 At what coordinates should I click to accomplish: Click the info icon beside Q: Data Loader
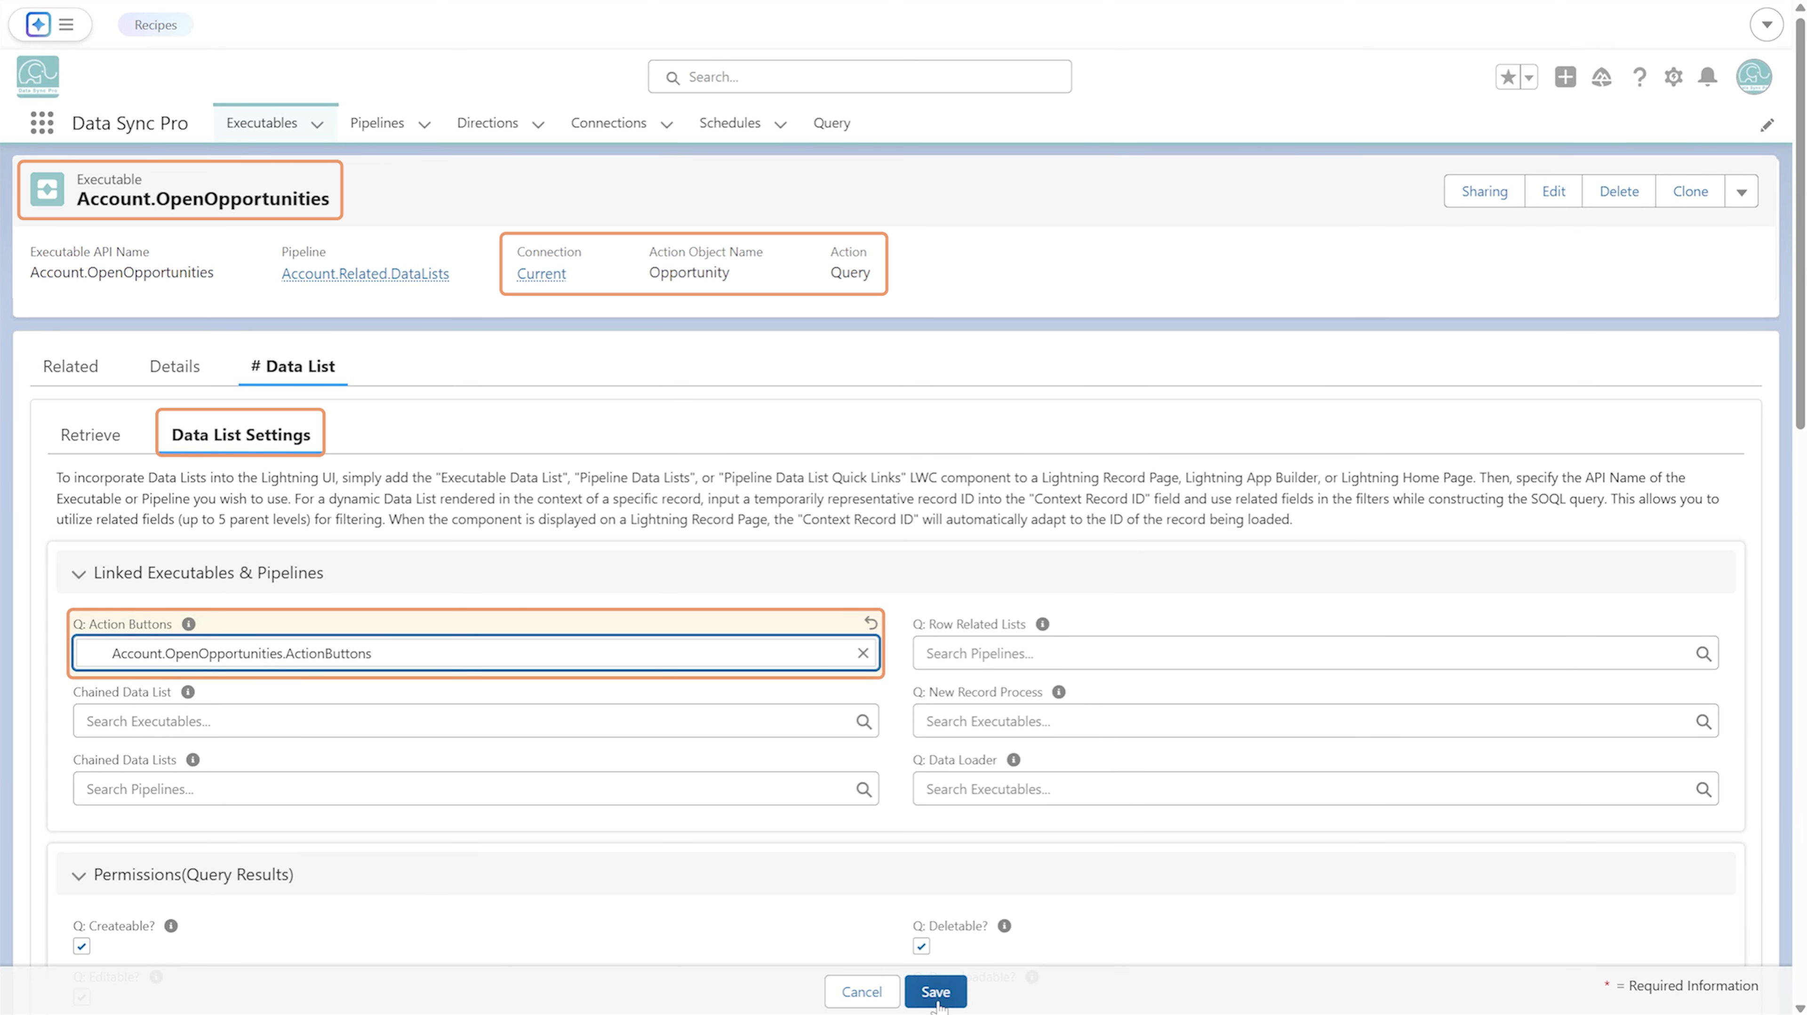pos(1014,759)
